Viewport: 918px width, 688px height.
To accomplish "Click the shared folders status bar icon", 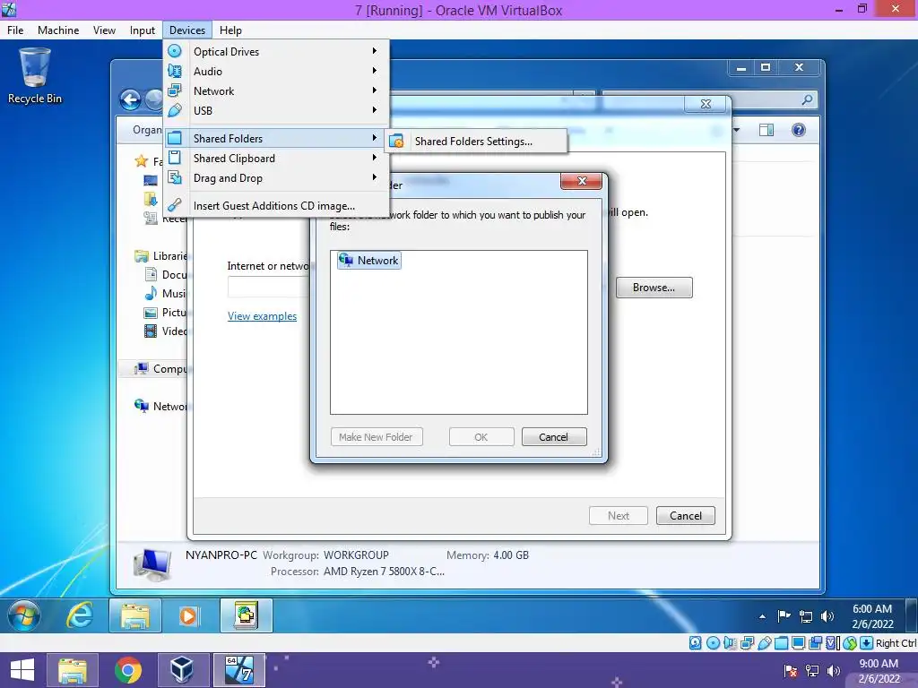I will coord(781,643).
